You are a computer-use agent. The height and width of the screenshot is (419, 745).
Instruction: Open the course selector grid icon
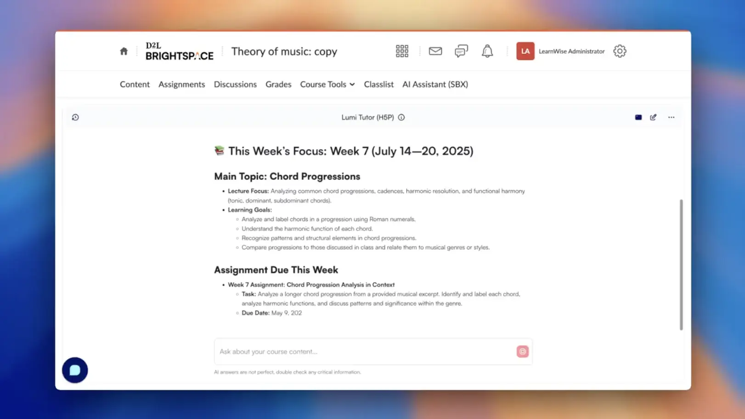click(x=402, y=51)
